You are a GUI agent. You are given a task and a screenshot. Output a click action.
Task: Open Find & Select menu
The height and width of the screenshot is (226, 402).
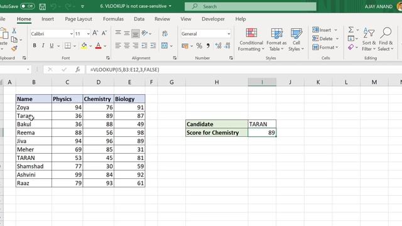click(x=386, y=40)
